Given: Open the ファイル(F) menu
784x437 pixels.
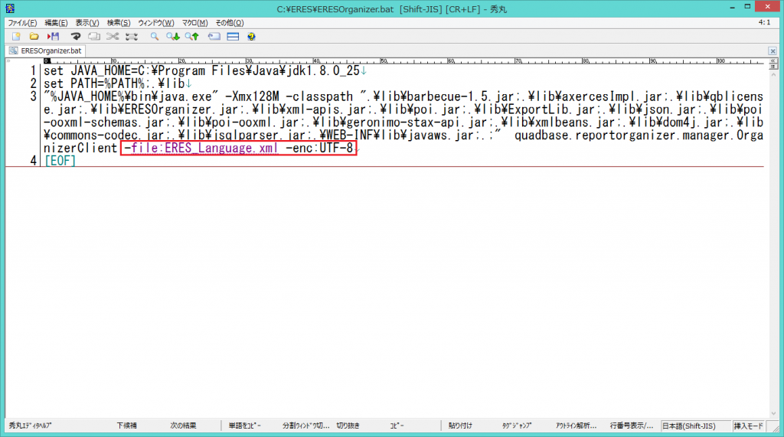Looking at the screenshot, I should (x=22, y=23).
